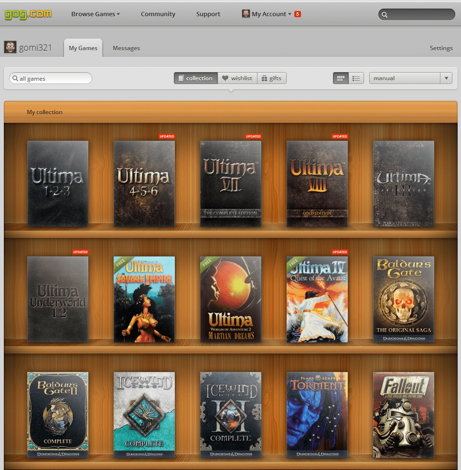The width and height of the screenshot is (461, 470).
Task: Click the account avatar next to My Account
Action: (246, 13)
